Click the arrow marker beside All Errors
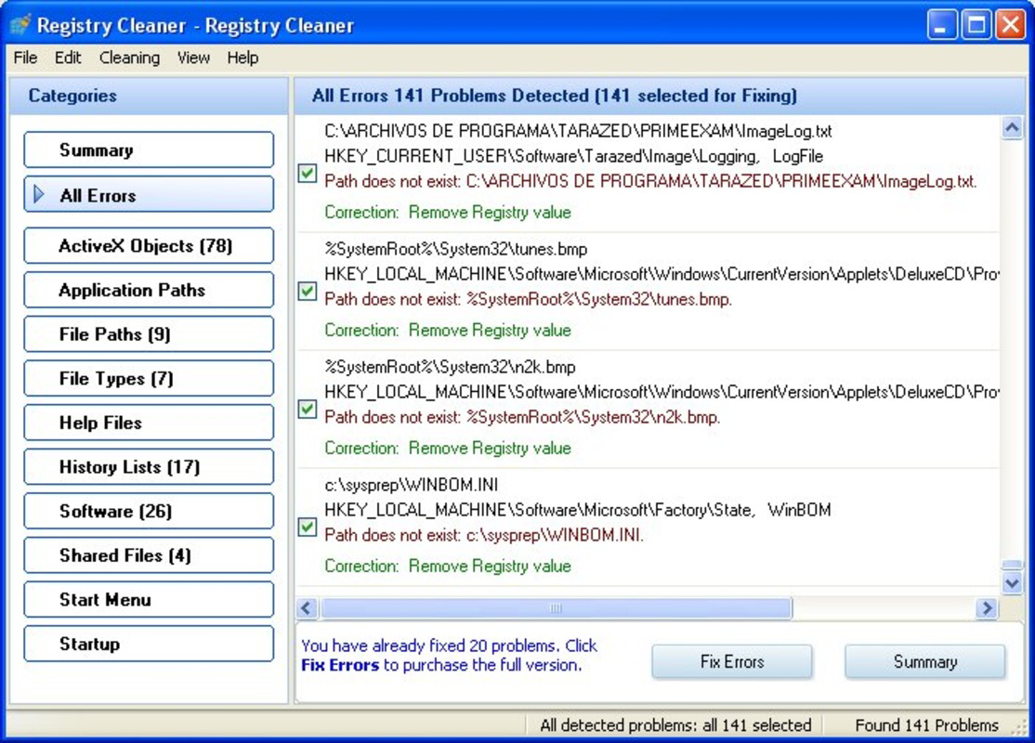The height and width of the screenshot is (743, 1035). click(x=39, y=194)
